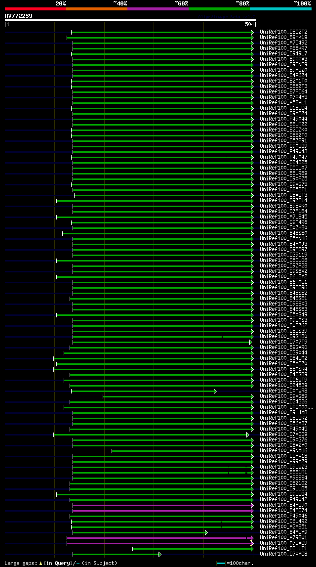Click the UniRef100_Q5ZF91 hit name
Image resolution: width=316 pixels, height=567 pixels.
(283, 141)
